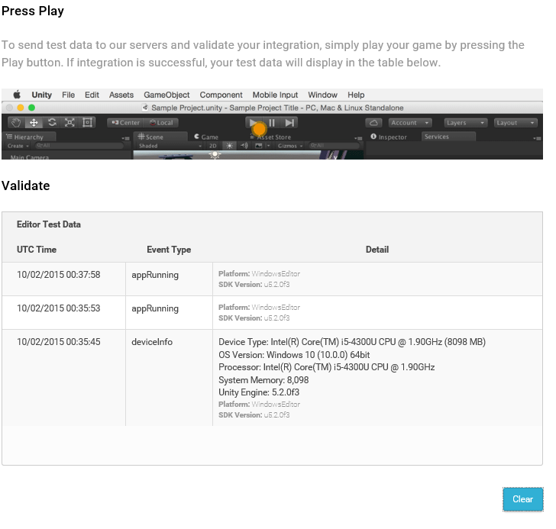
Task: Open the Edit menu
Action: pos(92,95)
